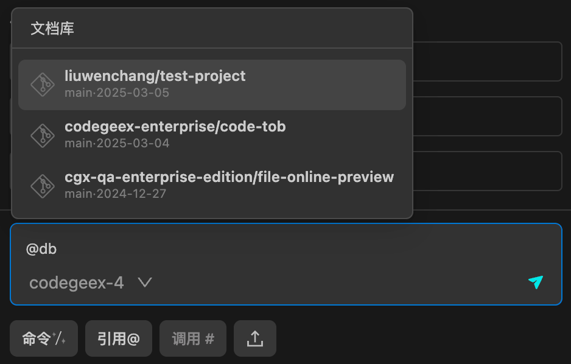This screenshot has width=571, height=364.
Task: Open the codegeex-4 model dropdown chevron
Action: [145, 282]
